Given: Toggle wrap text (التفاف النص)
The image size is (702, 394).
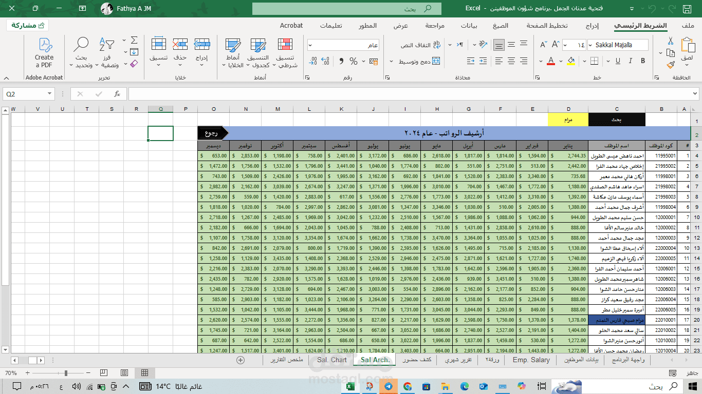Looking at the screenshot, I should coord(421,45).
